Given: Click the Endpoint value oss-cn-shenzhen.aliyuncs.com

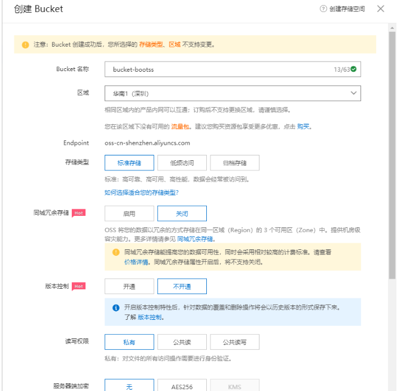Looking at the screenshot, I should click(x=147, y=143).
